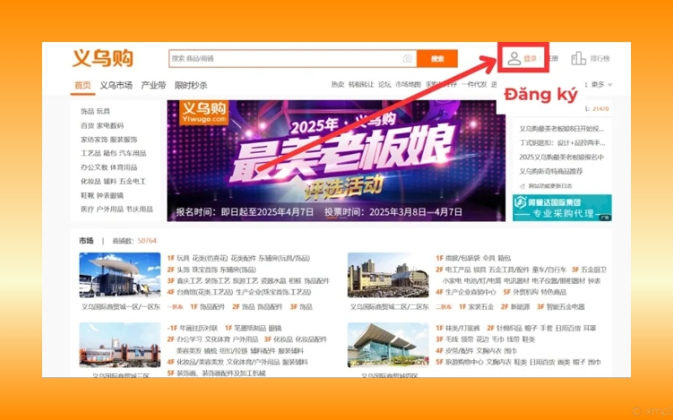The height and width of the screenshot is (420, 673).
Task: Select the 服装服饰 sidebar category
Action: point(124,139)
